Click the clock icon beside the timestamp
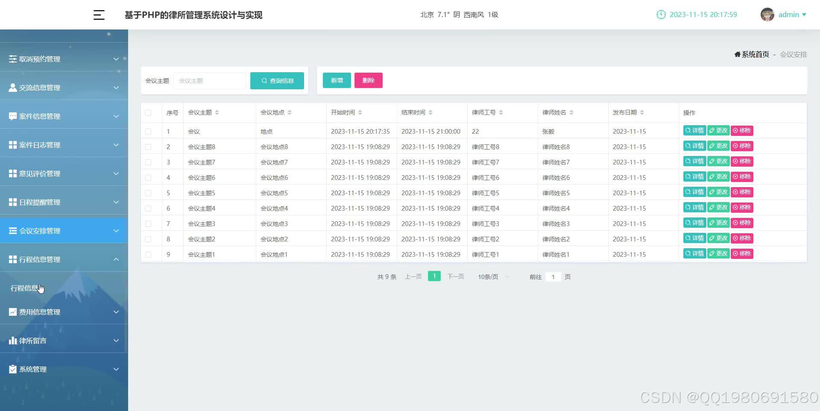820x411 pixels. click(661, 15)
